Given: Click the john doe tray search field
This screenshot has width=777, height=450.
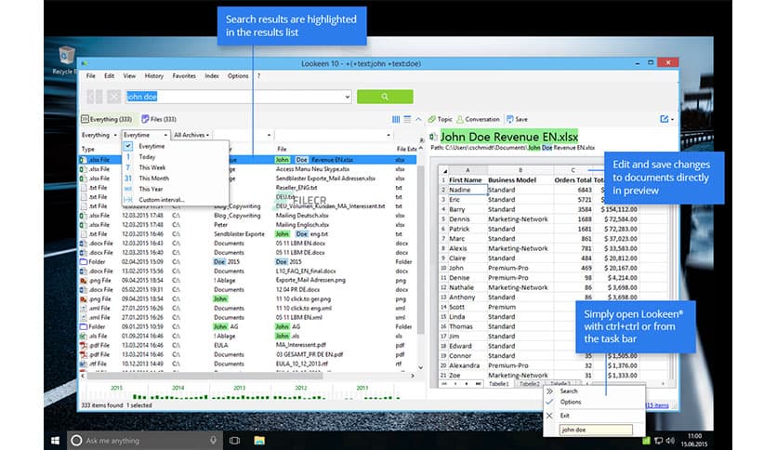Looking at the screenshot, I should 596,430.
